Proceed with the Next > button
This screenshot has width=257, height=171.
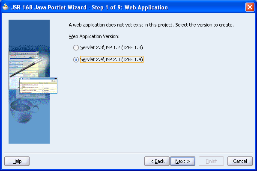coord(182,161)
